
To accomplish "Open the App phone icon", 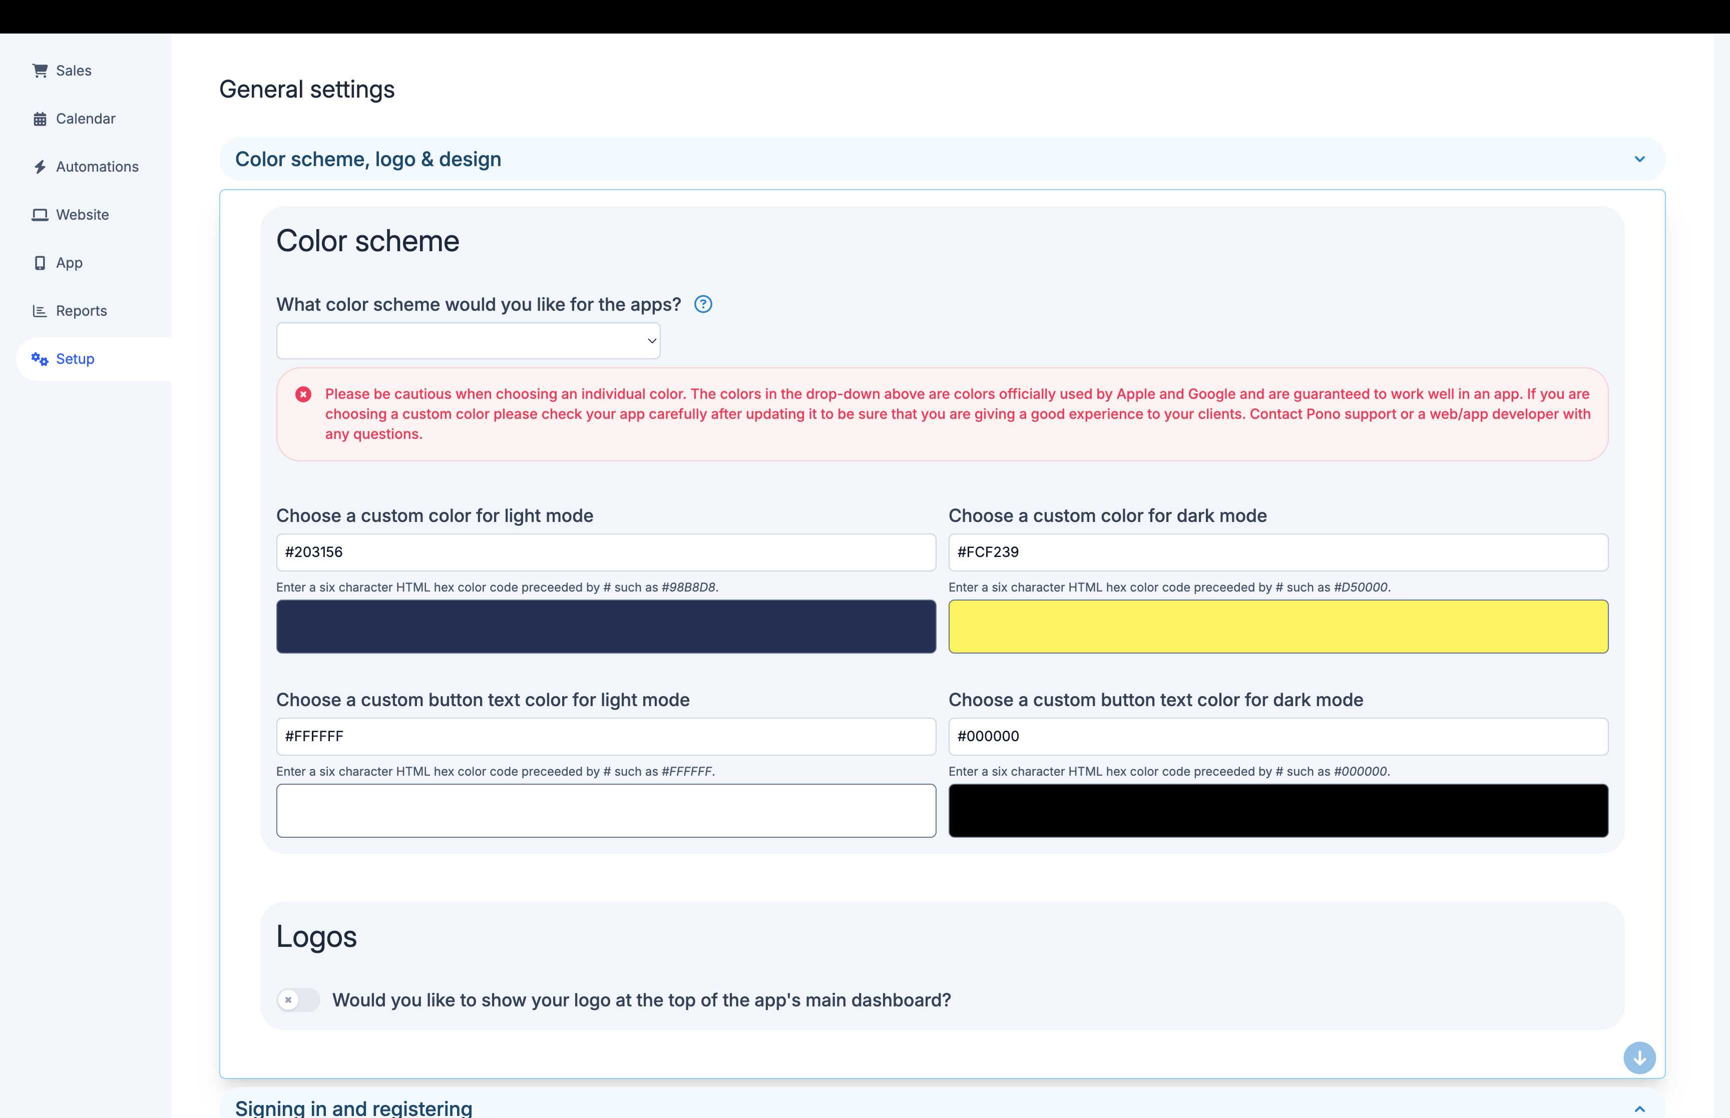I will (x=41, y=262).
